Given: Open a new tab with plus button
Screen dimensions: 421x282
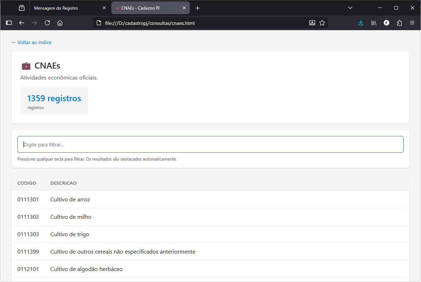Looking at the screenshot, I should tap(198, 8).
